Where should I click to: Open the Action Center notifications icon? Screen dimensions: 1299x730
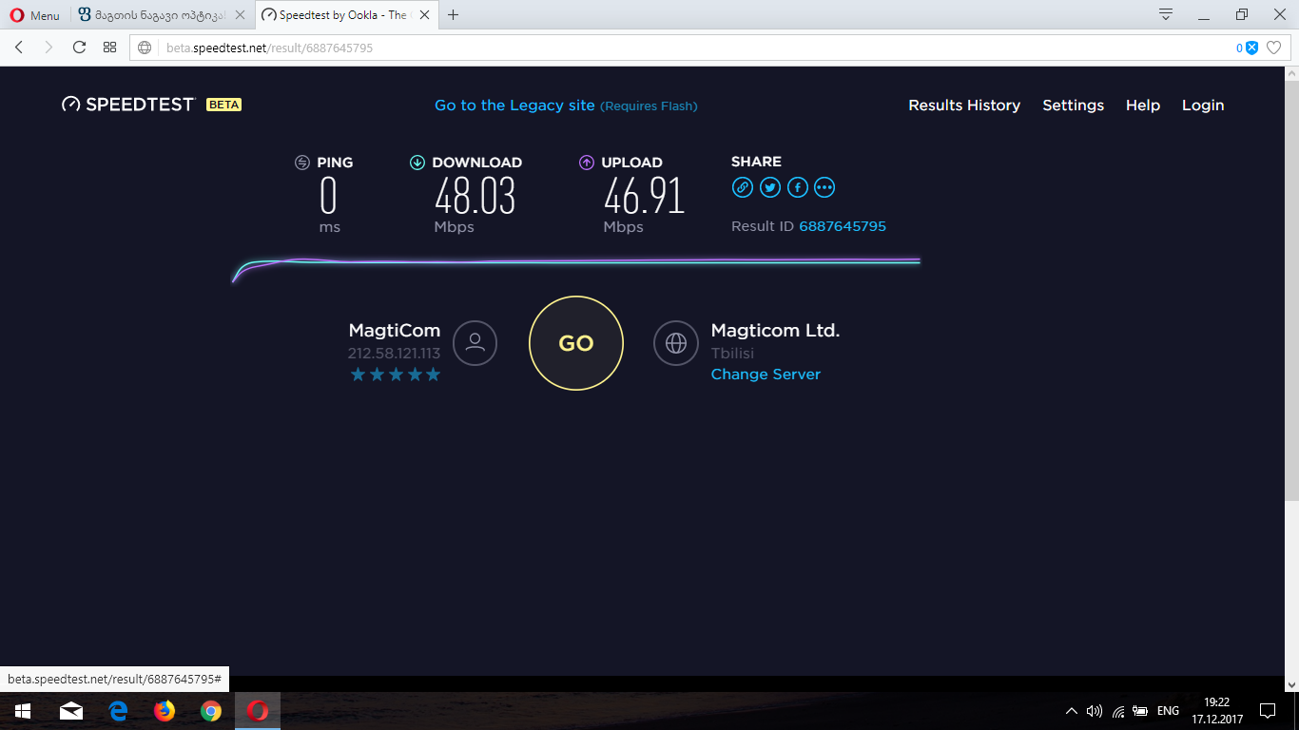[x=1268, y=711]
